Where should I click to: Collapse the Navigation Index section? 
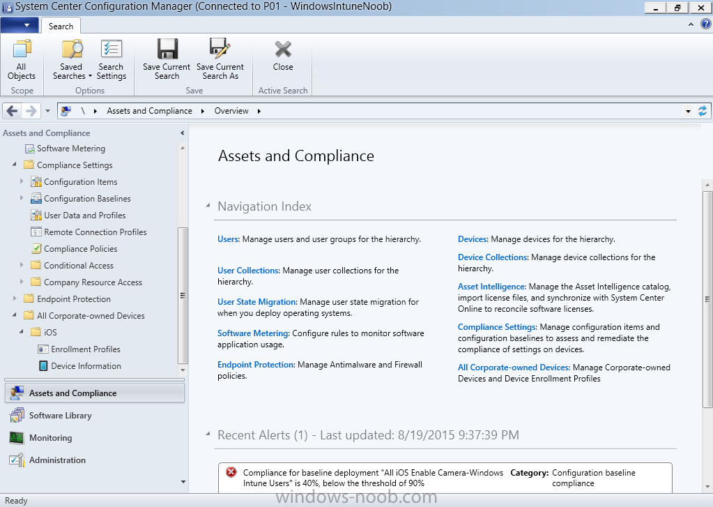[x=208, y=206]
